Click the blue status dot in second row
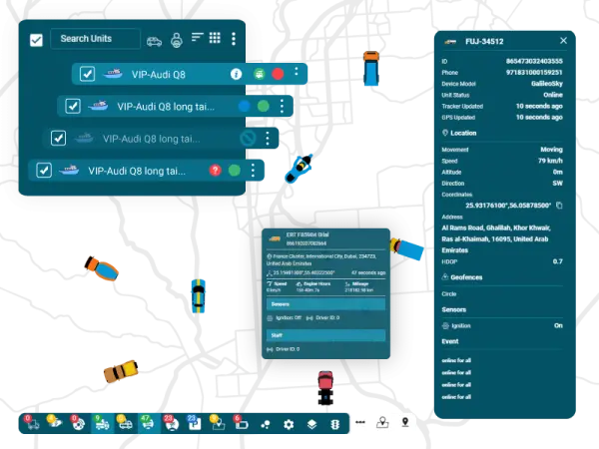The height and width of the screenshot is (449, 599). click(245, 106)
